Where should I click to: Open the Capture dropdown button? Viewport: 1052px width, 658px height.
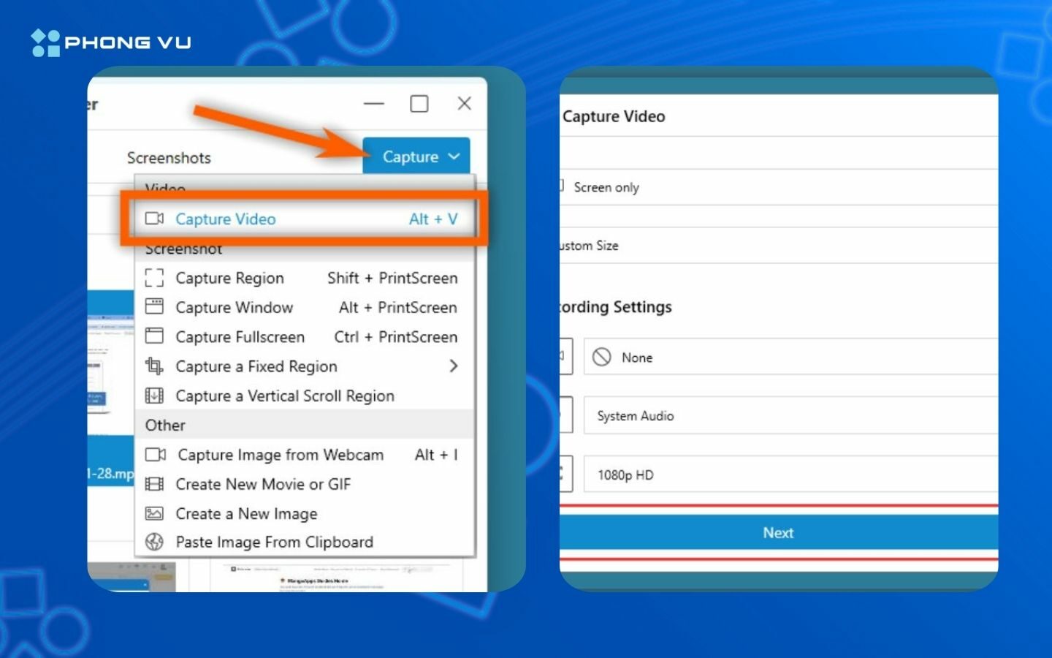click(416, 156)
